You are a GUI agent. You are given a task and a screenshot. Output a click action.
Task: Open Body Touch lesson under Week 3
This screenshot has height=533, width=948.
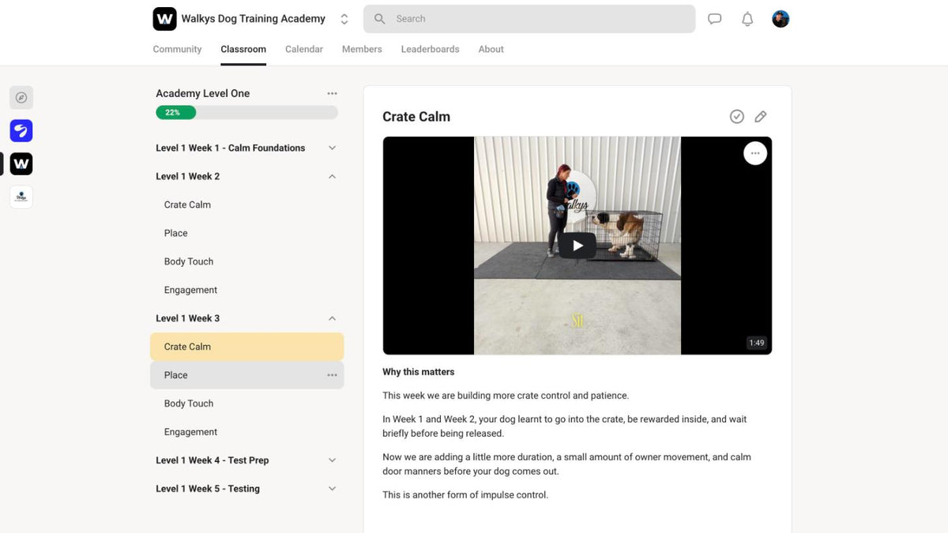click(247, 404)
